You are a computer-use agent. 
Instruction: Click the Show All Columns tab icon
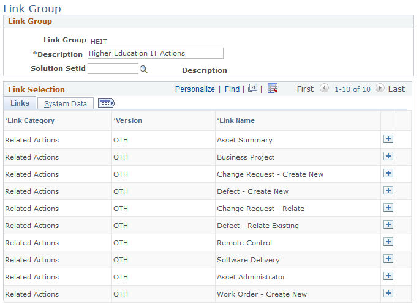coord(106,103)
